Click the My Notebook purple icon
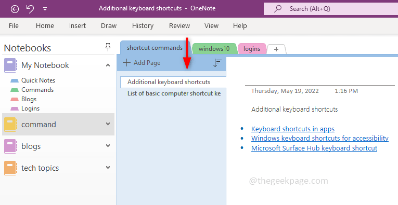This screenshot has height=205, width=398. pos(10,65)
